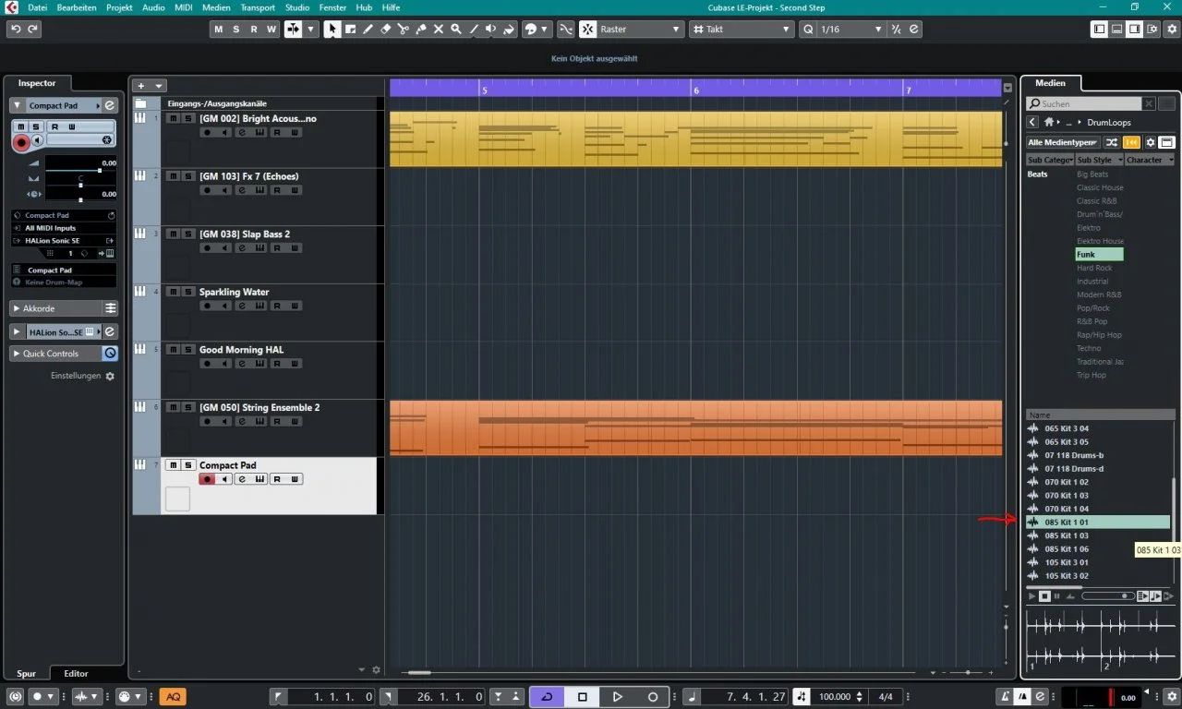Screen dimensions: 1182x709
Task: Open Alle Medientypen filter dropdown
Action: pos(1064,142)
